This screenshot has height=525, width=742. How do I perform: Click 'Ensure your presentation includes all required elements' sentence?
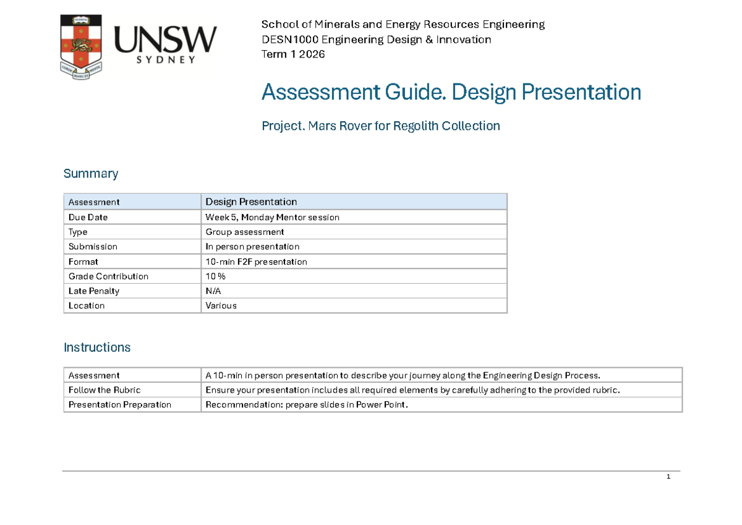(412, 390)
